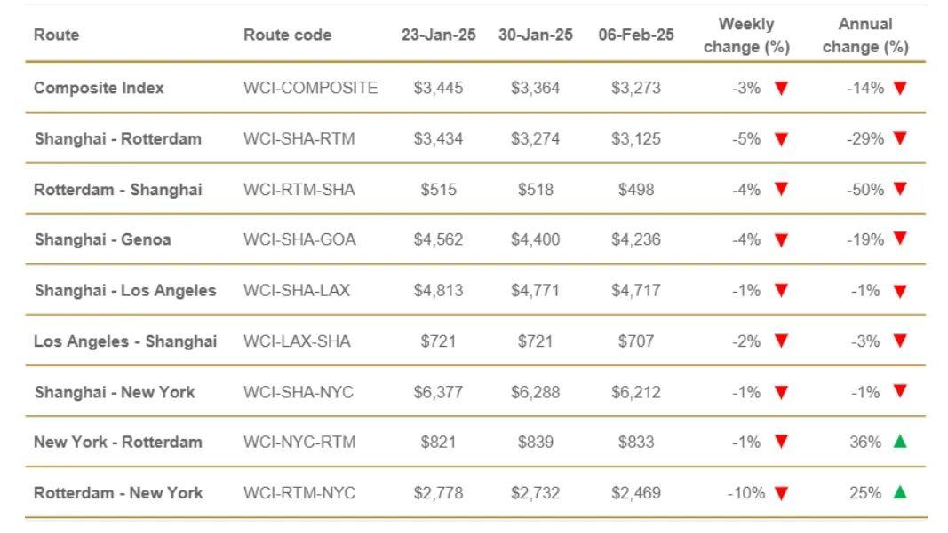Click the green up arrow for New York - Rotterdam annual change
The width and height of the screenshot is (948, 533).
900,442
